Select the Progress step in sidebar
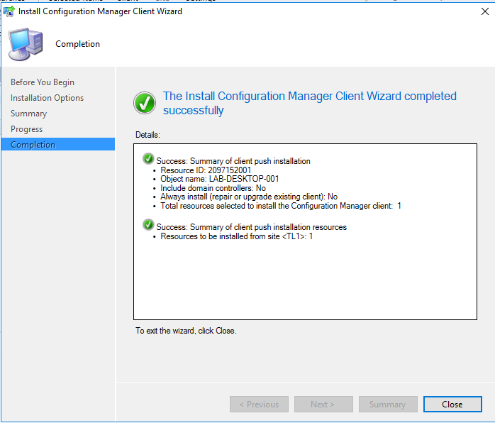 pyautogui.click(x=26, y=129)
